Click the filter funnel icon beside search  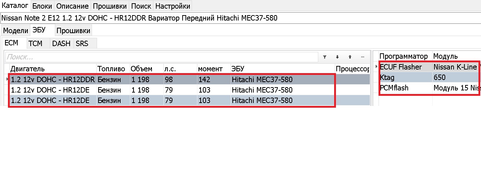coord(324,57)
